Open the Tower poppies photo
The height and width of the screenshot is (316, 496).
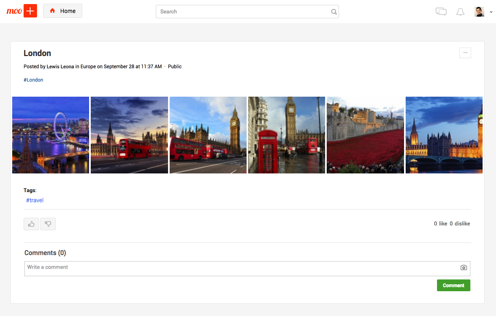coord(365,135)
